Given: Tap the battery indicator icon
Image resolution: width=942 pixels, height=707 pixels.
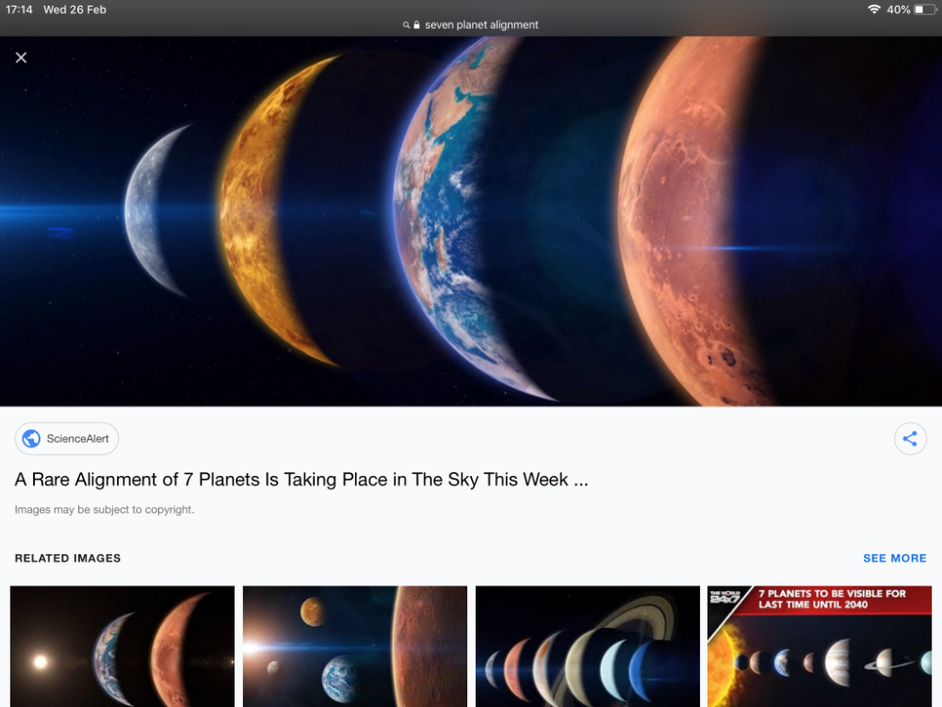Looking at the screenshot, I should click(x=925, y=9).
